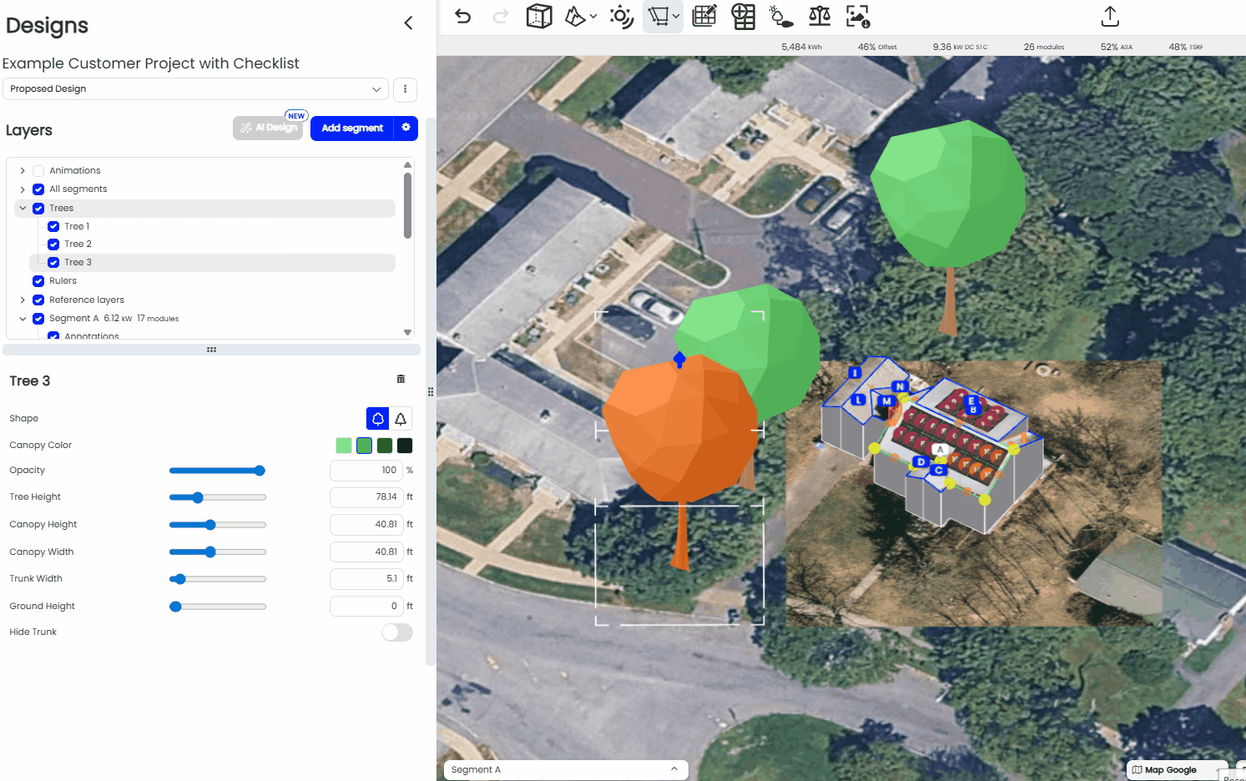
Task: Click the Tree Height slider handle
Action: tap(198, 497)
